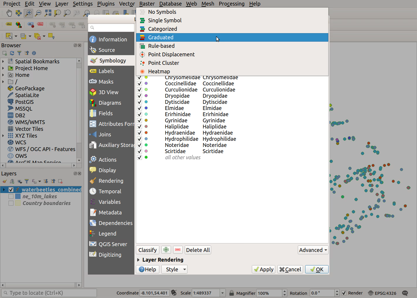Viewport: 417px width, 298px height.
Task: Expand the Layer Rendering section
Action: (138, 260)
